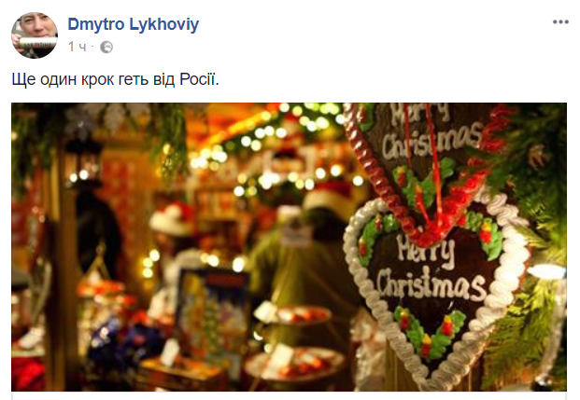Select the post text 'Ще один крок геть від Росії'

[115, 79]
